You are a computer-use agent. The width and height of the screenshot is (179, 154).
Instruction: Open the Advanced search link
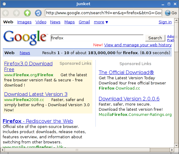tap(170, 36)
